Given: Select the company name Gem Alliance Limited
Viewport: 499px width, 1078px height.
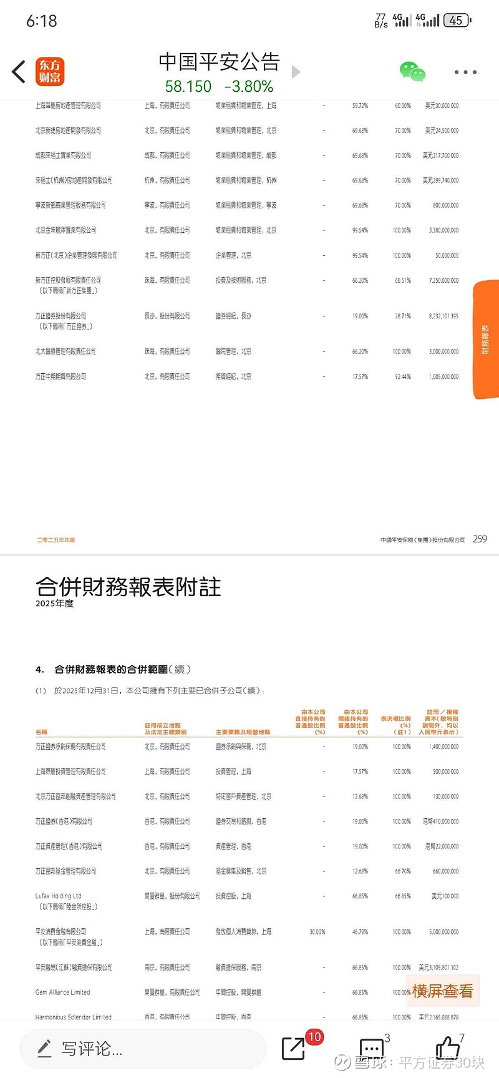Looking at the screenshot, I should pyautogui.click(x=63, y=992).
